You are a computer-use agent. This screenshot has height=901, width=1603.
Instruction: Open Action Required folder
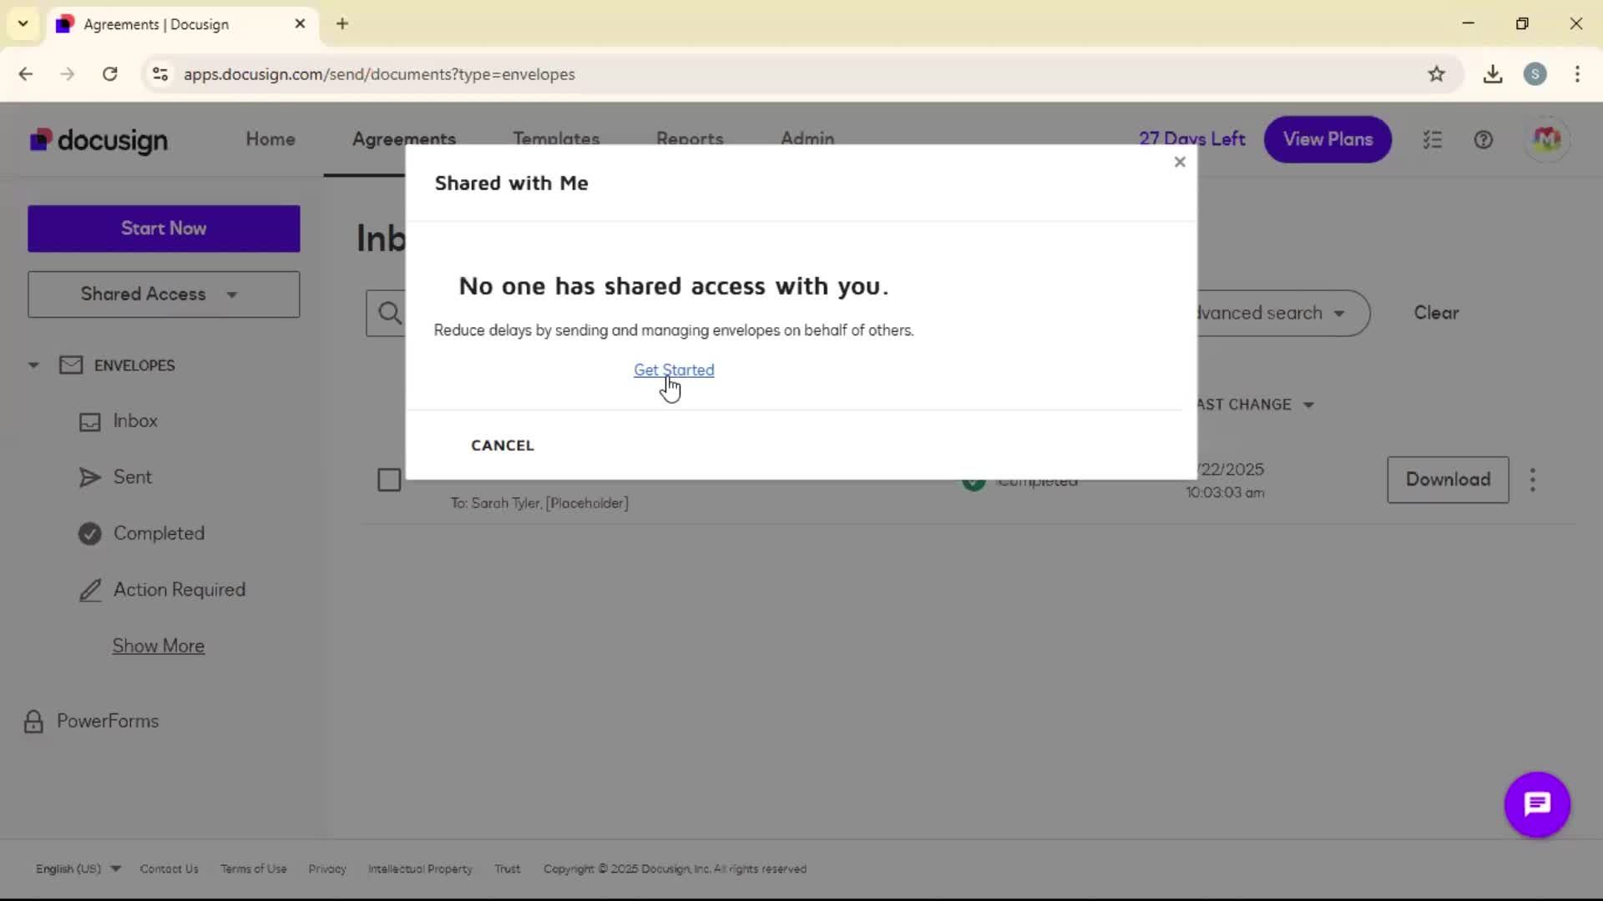point(180,590)
